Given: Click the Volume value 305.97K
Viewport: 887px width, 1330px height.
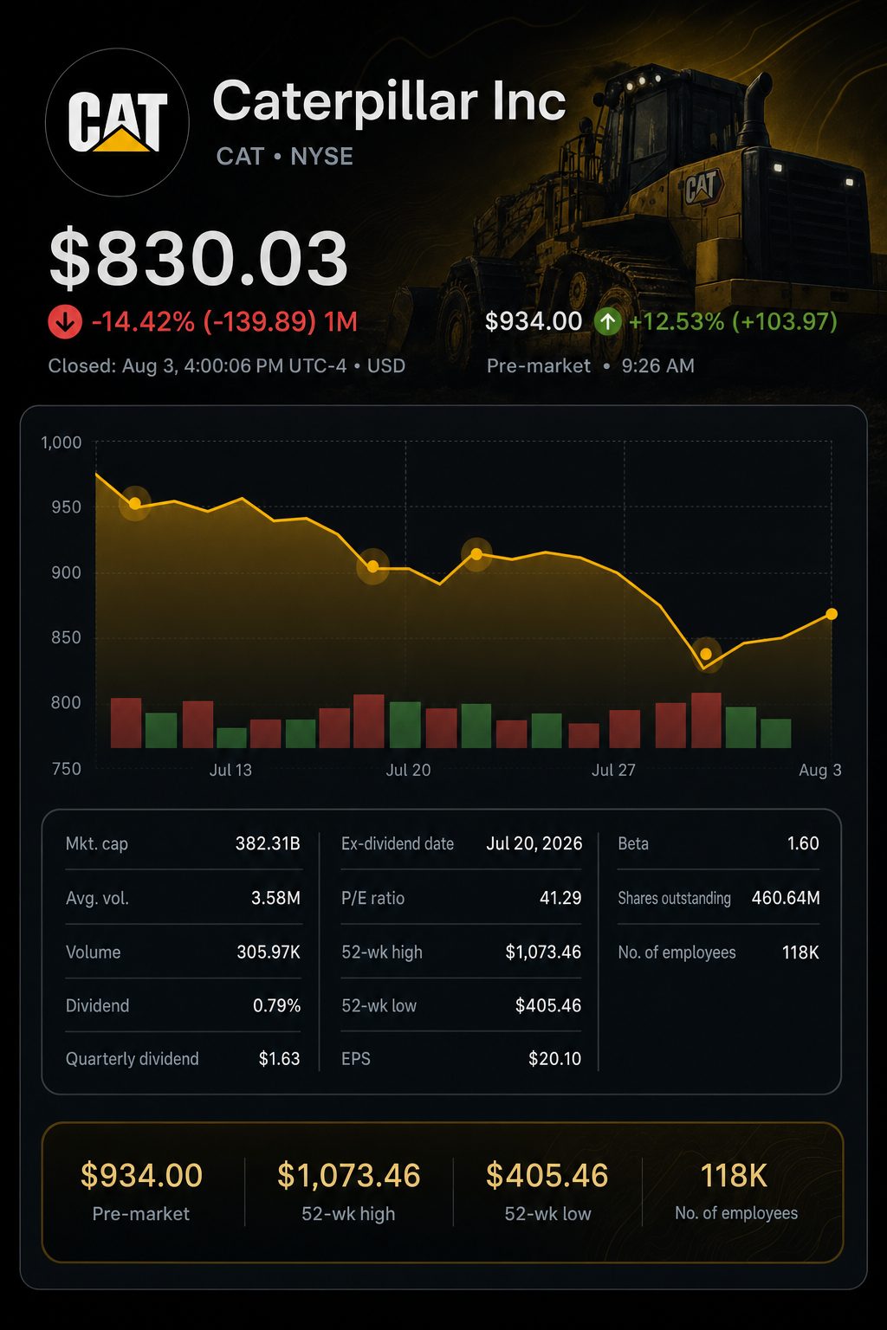Looking at the screenshot, I should [x=269, y=952].
